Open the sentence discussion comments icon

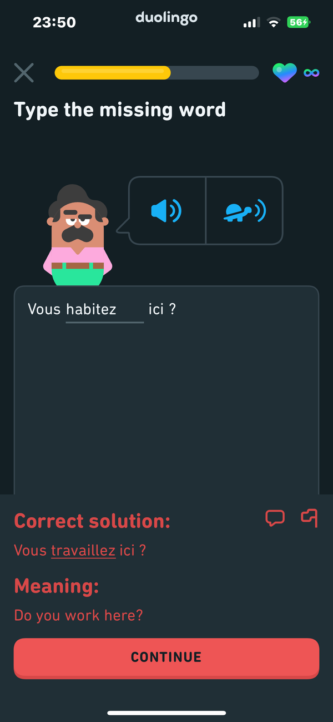click(x=275, y=518)
